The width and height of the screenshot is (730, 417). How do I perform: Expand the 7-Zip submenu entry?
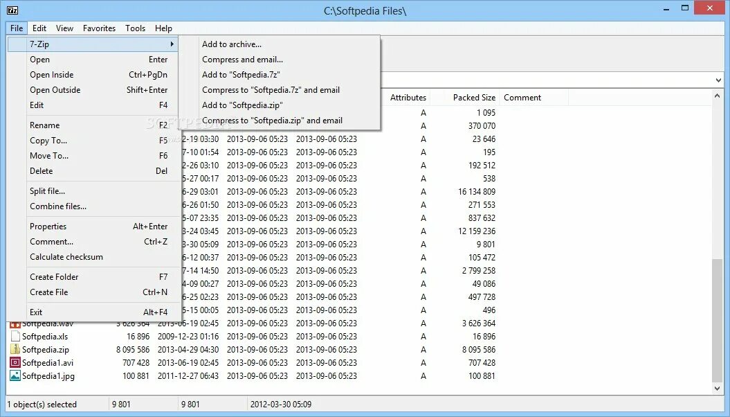[93, 44]
